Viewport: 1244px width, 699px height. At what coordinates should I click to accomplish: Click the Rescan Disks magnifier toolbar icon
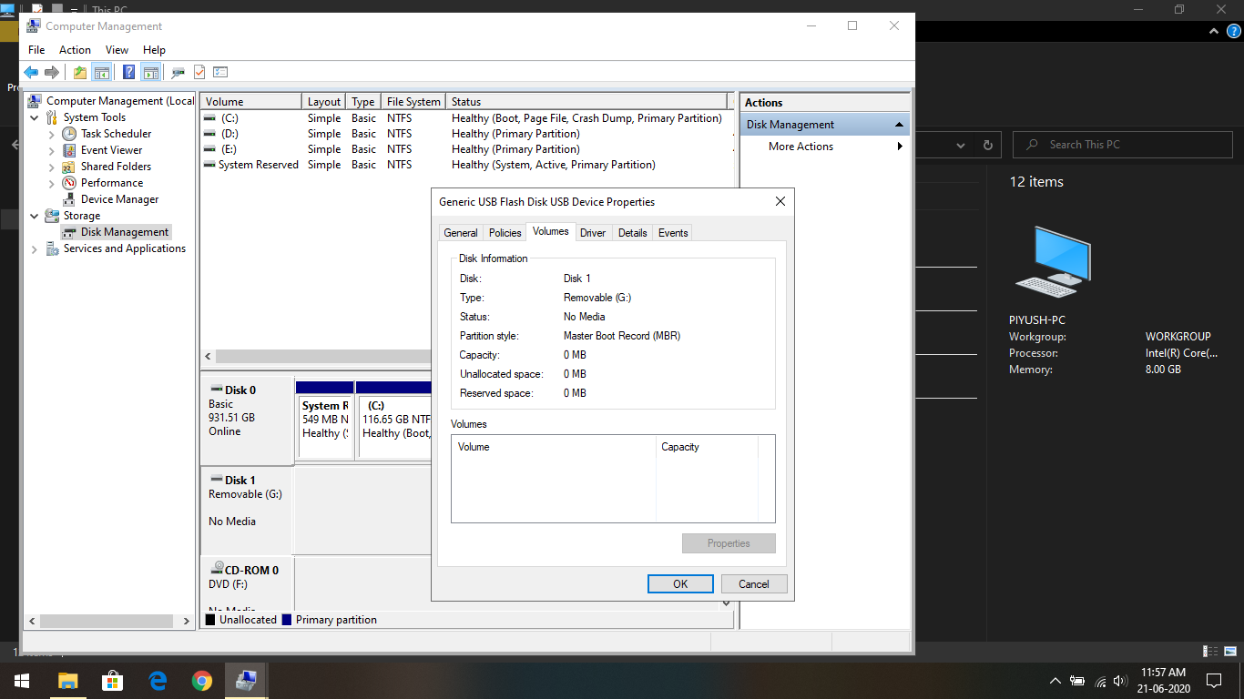178,73
